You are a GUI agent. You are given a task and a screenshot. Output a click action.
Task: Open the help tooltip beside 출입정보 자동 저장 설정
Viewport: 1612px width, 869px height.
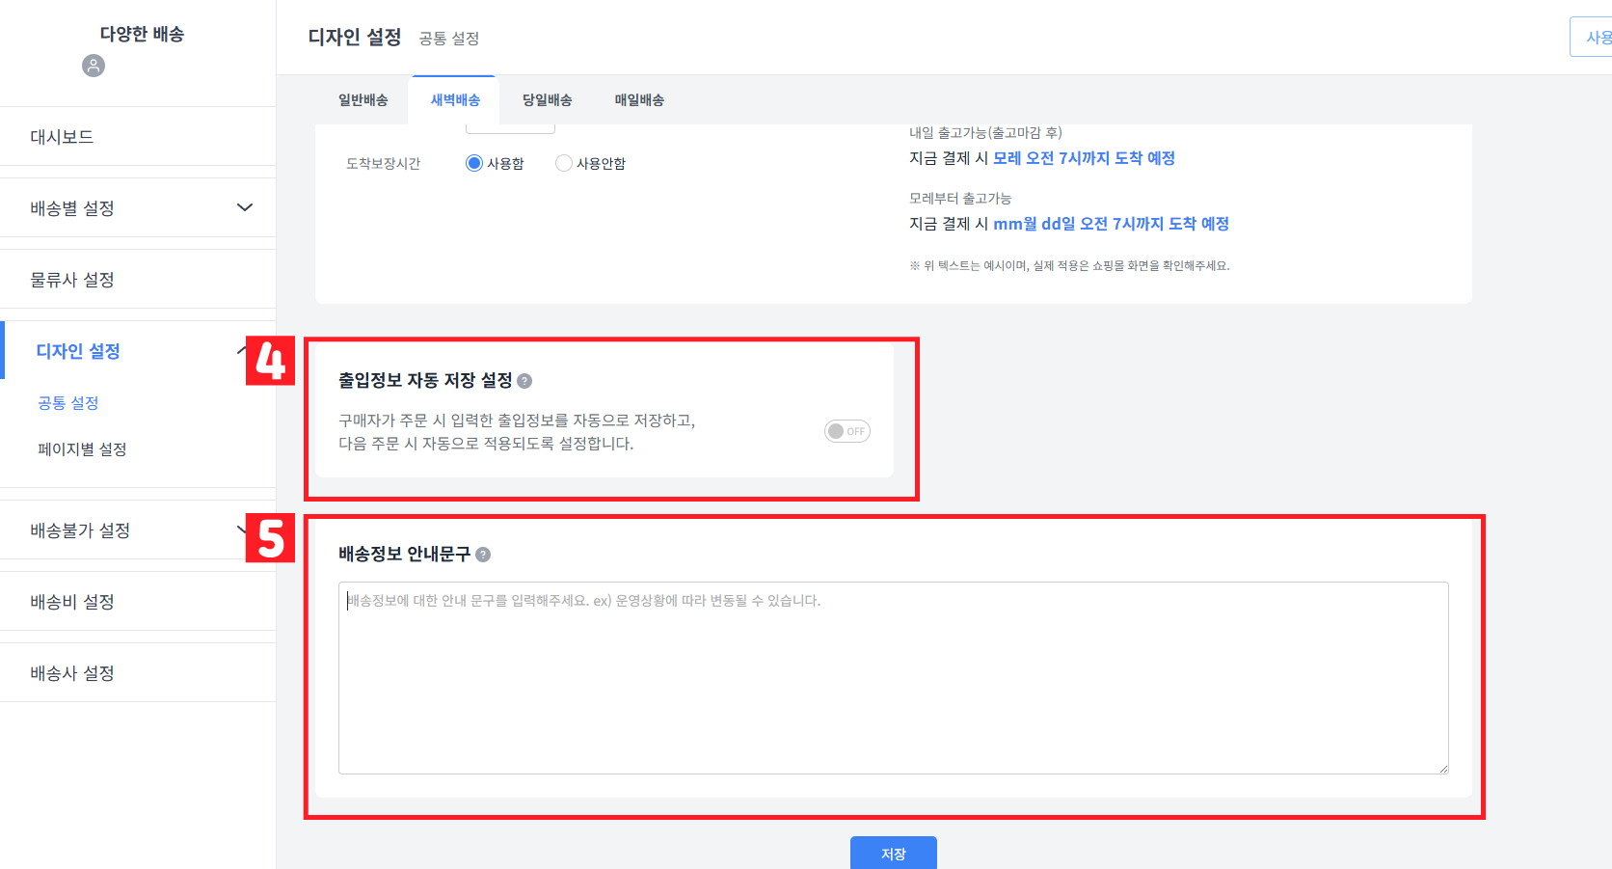524,381
